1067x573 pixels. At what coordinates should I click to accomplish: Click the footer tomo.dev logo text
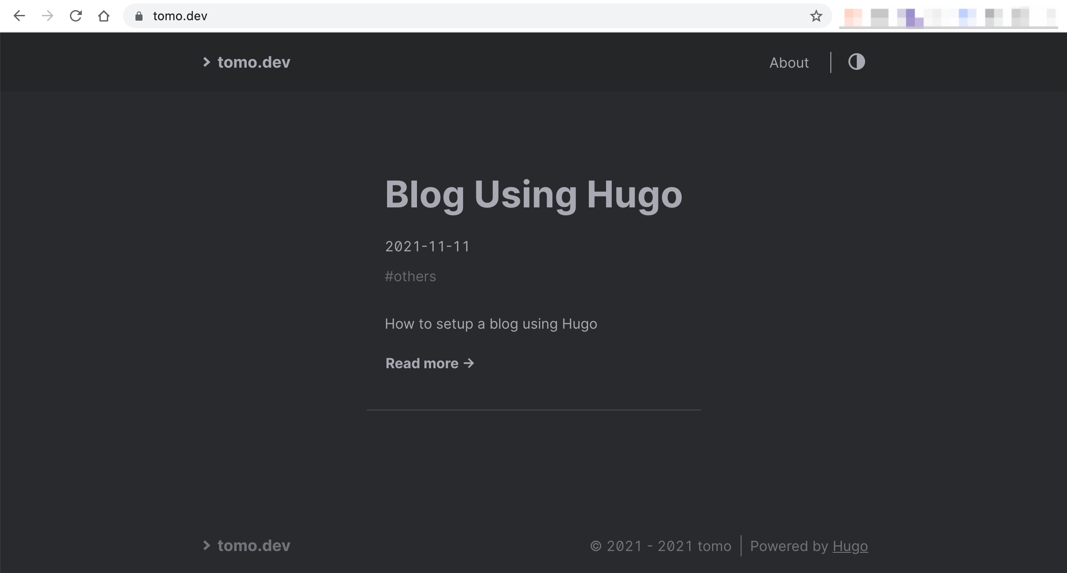[254, 545]
